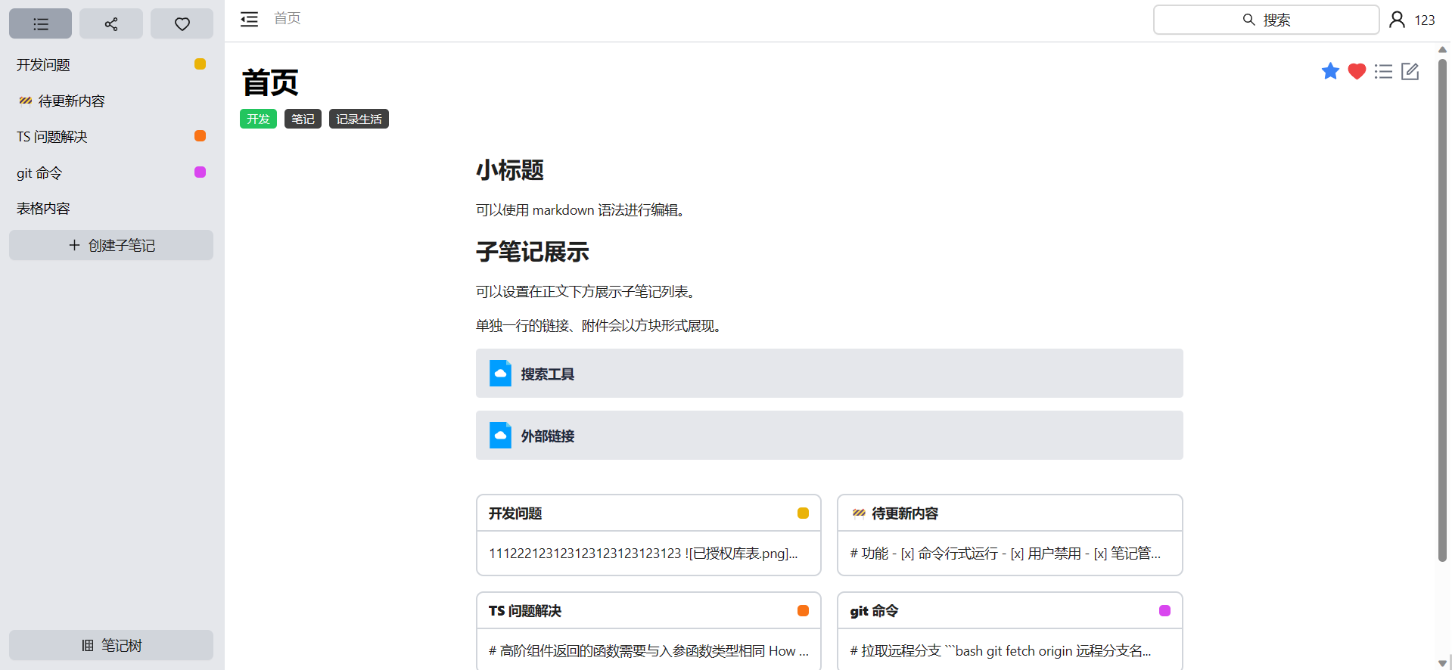The height and width of the screenshot is (670, 1452).
Task: Click the file icon of 搜索工具
Action: point(500,374)
